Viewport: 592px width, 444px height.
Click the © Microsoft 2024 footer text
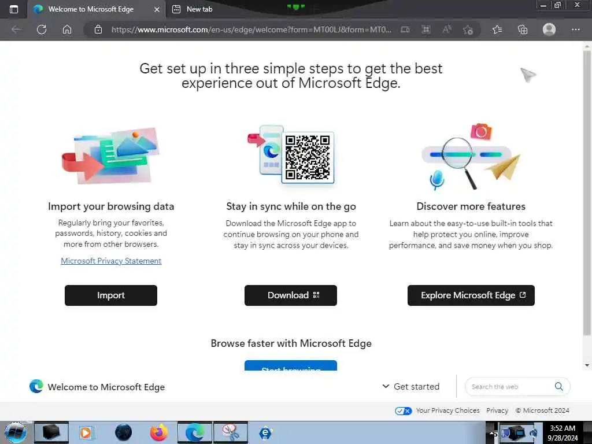542,410
